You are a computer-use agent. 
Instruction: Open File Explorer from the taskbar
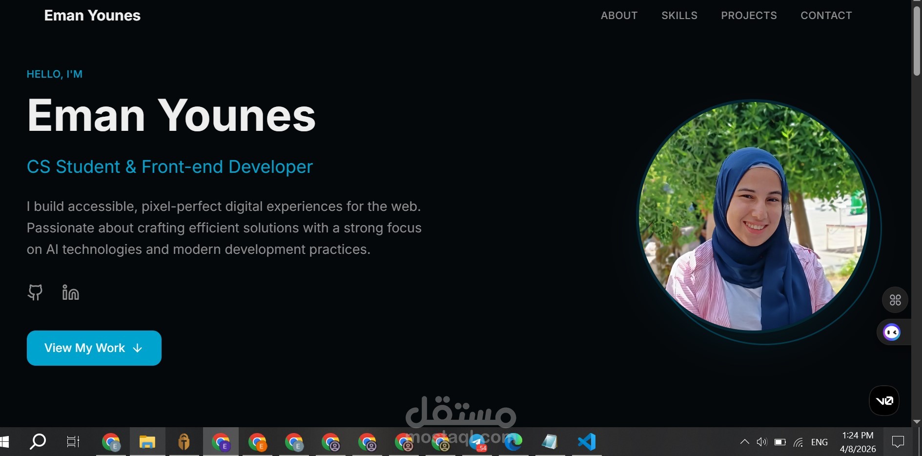pos(147,442)
